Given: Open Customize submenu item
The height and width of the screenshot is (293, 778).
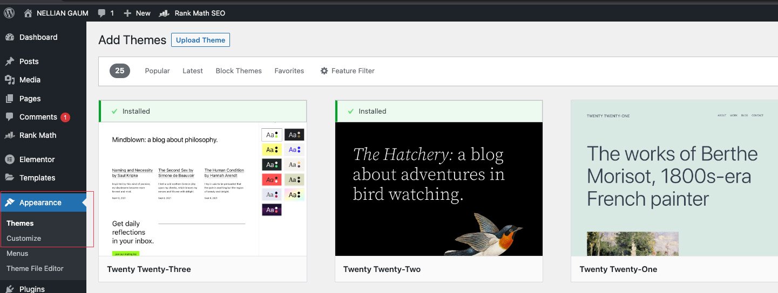Looking at the screenshot, I should pos(24,238).
